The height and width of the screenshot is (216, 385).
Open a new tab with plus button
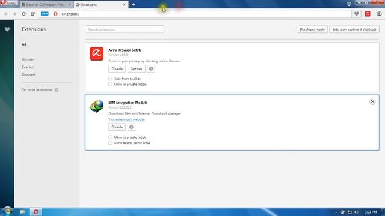(x=134, y=4)
